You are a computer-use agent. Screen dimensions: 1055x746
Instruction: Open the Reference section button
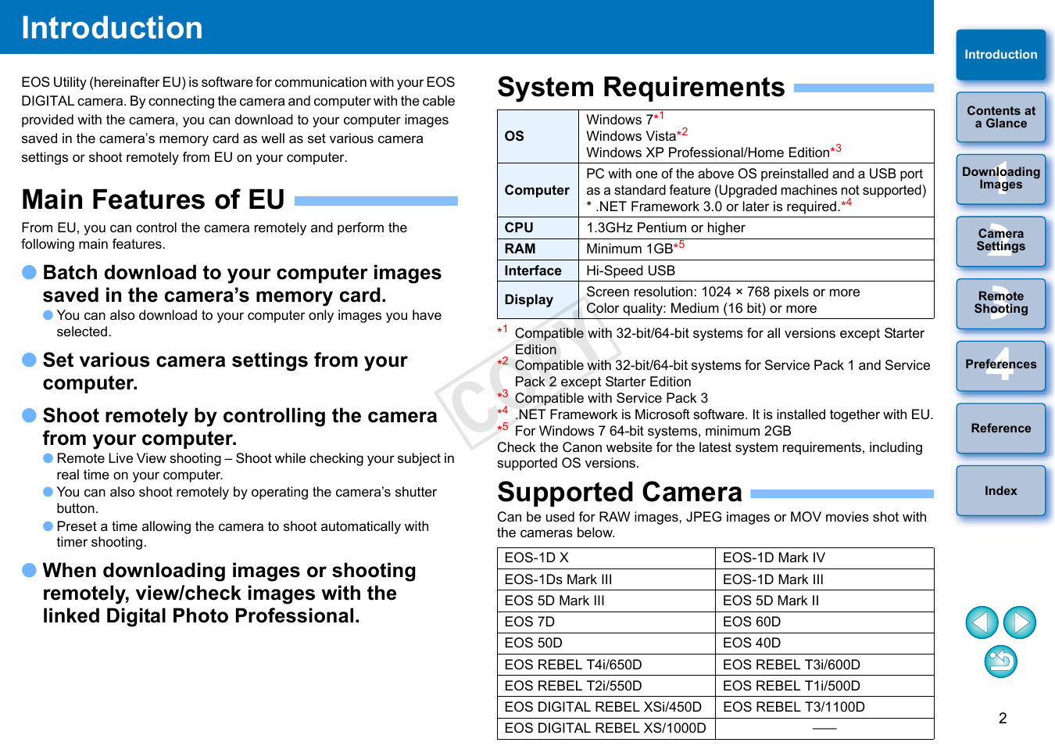click(x=1001, y=429)
